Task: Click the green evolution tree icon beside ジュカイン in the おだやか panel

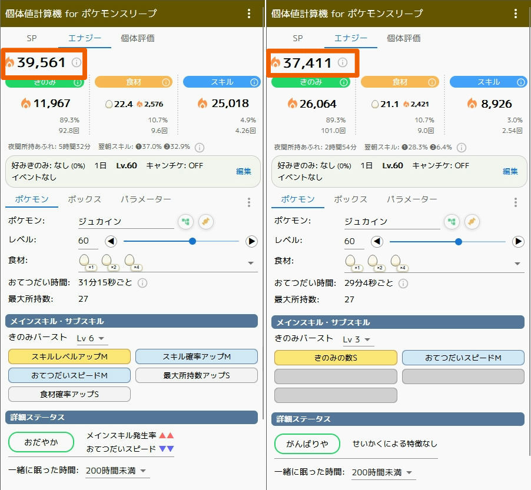Action: [x=186, y=222]
